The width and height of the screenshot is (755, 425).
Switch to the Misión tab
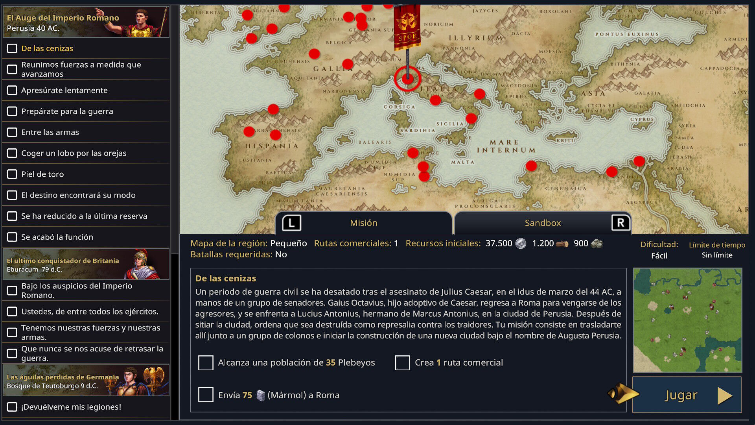pos(363,223)
